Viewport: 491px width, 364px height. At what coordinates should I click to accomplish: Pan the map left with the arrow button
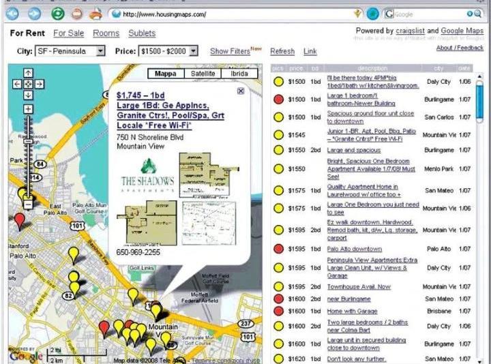pyautogui.click(x=17, y=84)
